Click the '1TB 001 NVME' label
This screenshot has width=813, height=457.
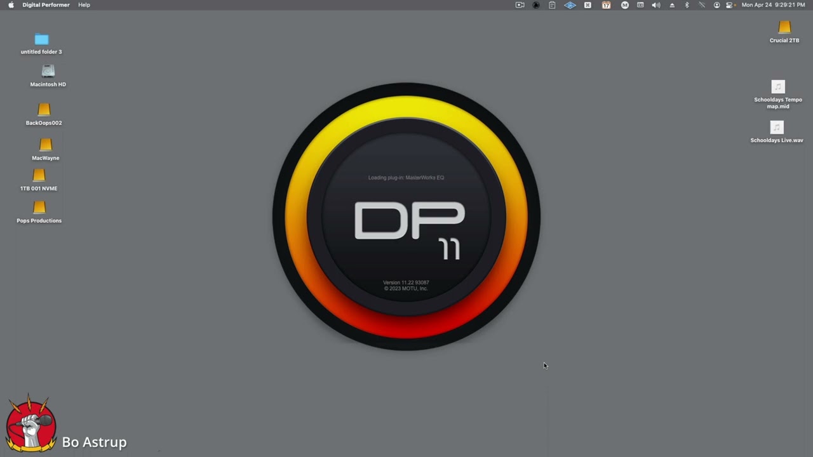click(x=39, y=189)
